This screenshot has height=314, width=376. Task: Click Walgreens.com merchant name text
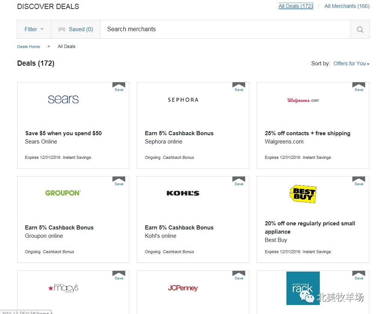284,142
